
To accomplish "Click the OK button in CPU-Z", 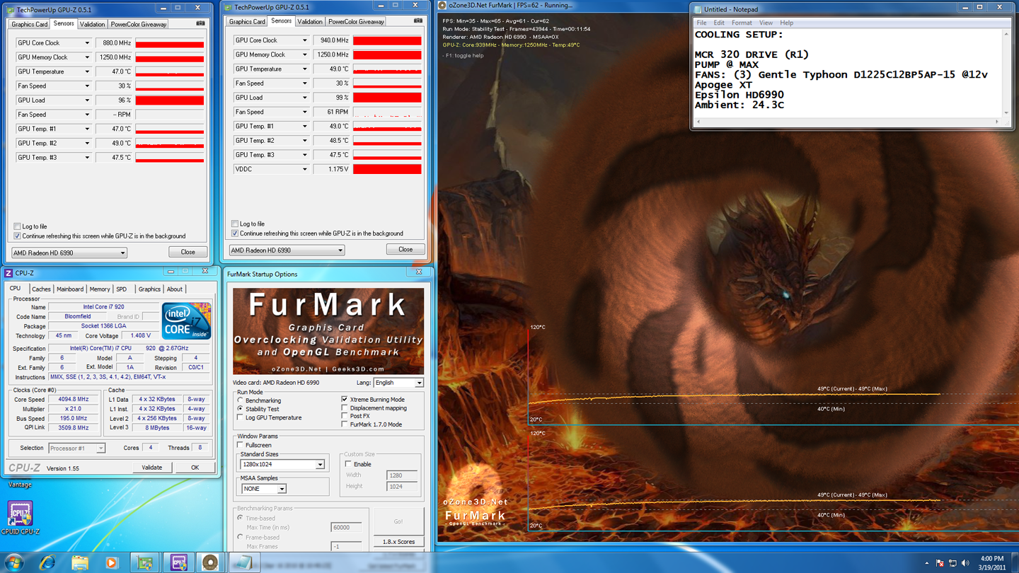I will (195, 468).
